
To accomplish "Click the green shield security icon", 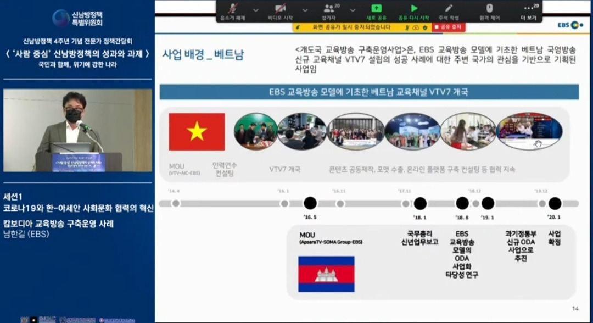I will click(x=424, y=27).
